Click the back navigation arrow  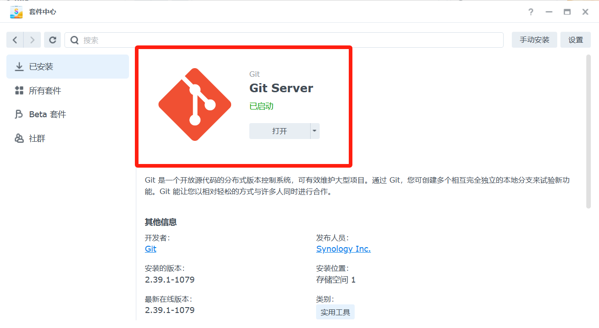(15, 40)
